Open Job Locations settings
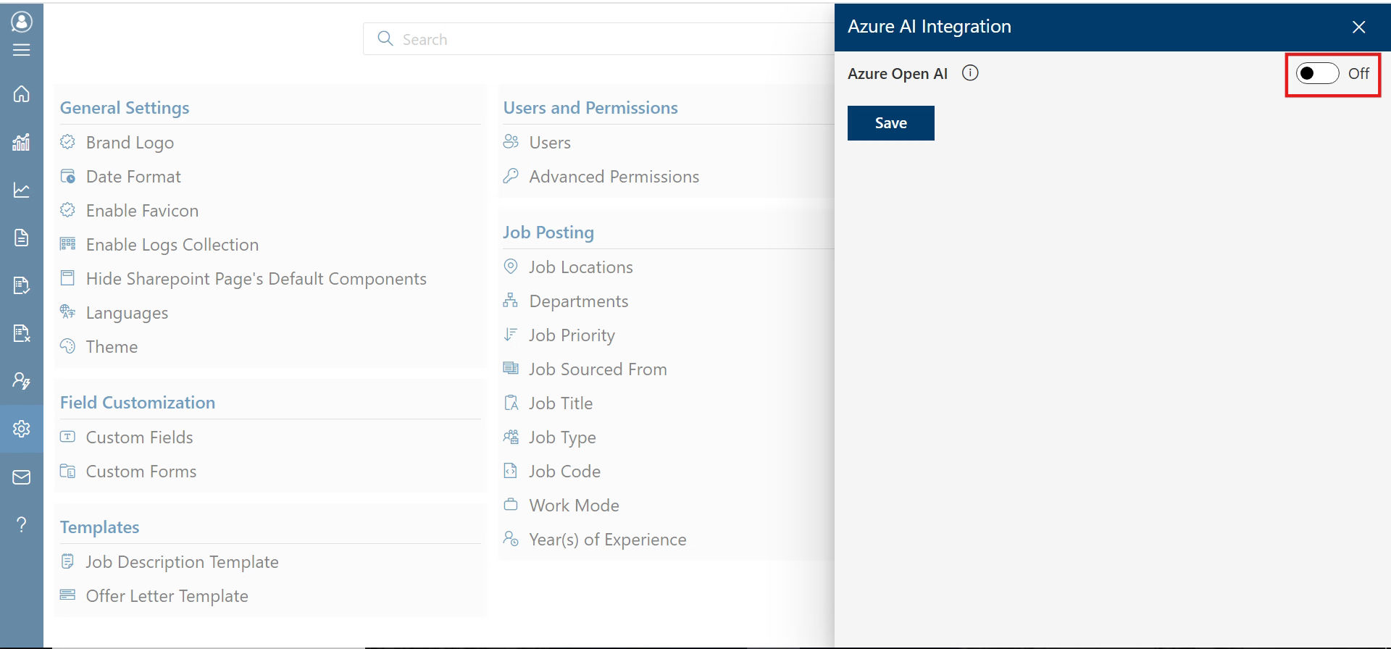 (580, 267)
